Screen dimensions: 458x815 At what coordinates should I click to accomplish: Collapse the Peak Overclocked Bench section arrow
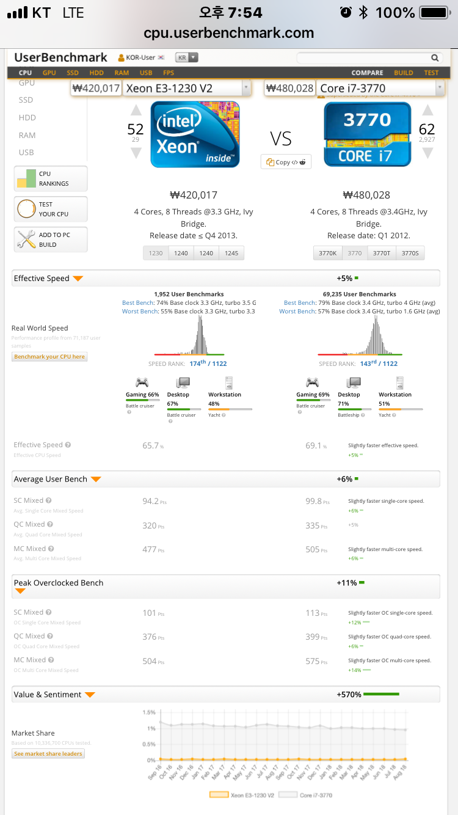20,591
